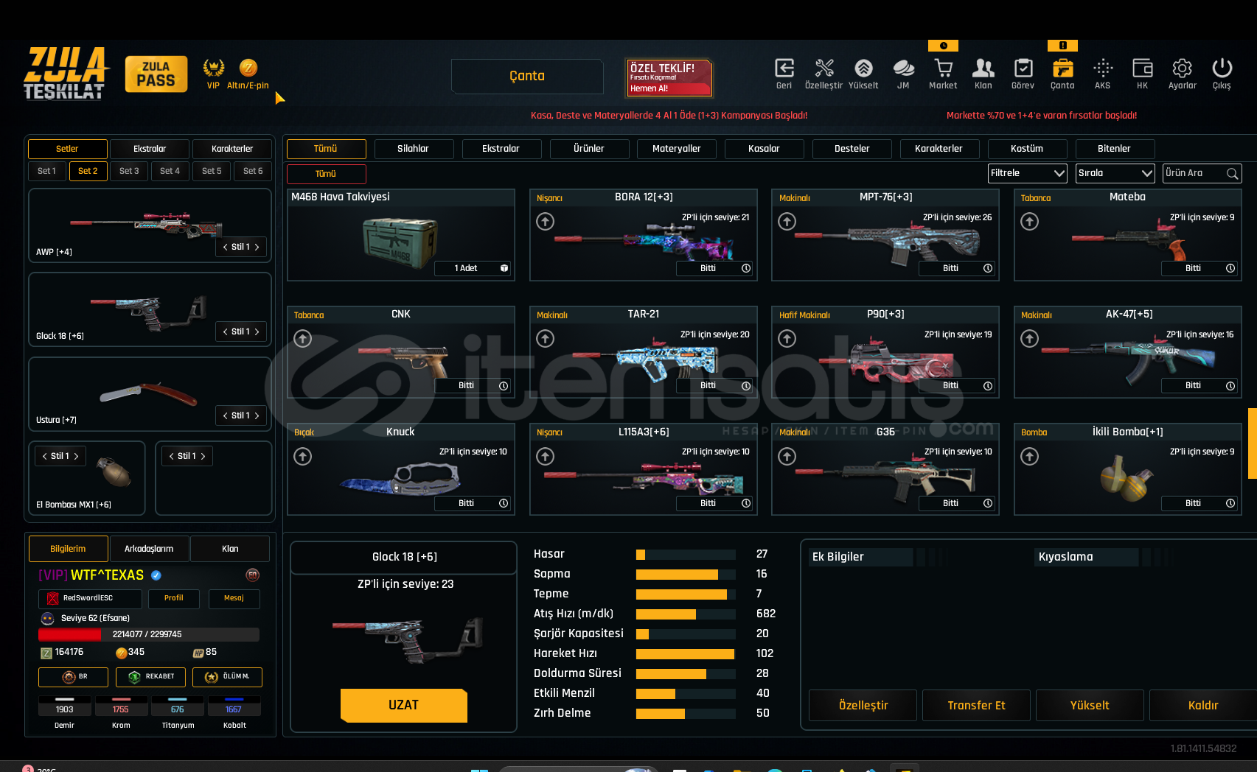This screenshot has height=772, width=1257.
Task: Switch to Materyaller tab
Action: point(677,149)
